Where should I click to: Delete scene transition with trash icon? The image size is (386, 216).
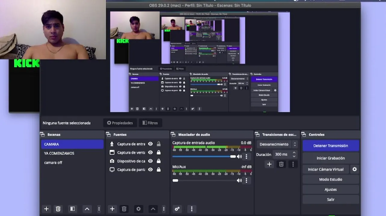(x=281, y=164)
